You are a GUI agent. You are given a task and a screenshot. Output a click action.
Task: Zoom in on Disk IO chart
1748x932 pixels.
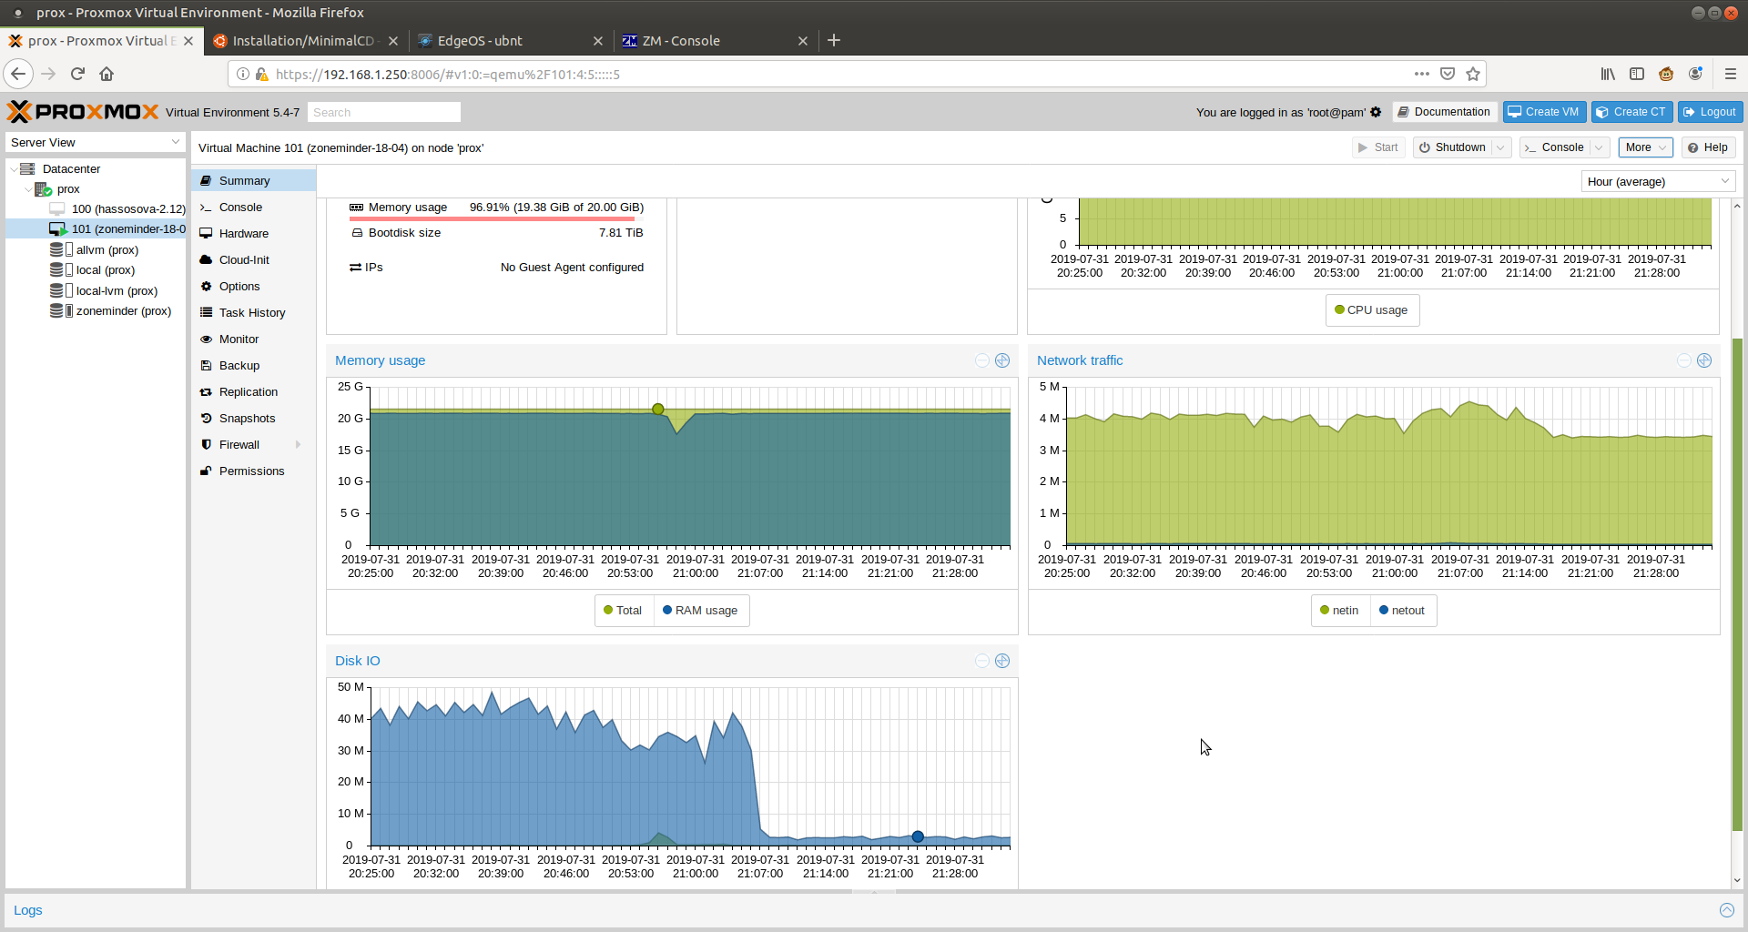click(1002, 661)
